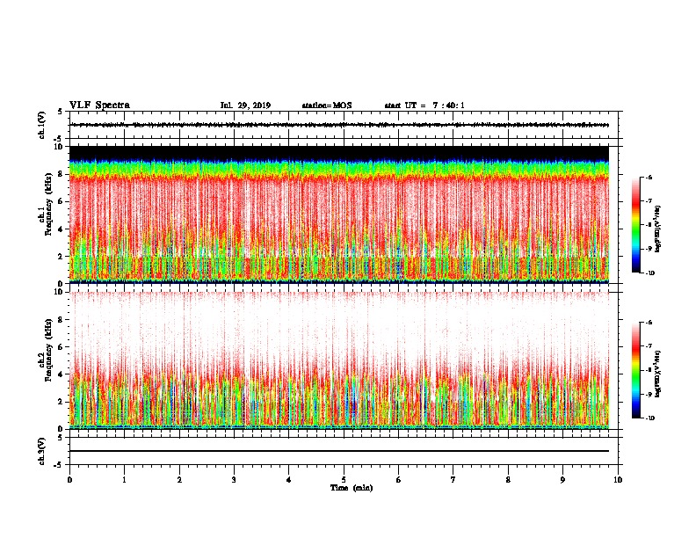Image resolution: width=696 pixels, height=538 pixels.
Task: Click the "-10" label on ch.2 colorbar
Action: click(649, 418)
